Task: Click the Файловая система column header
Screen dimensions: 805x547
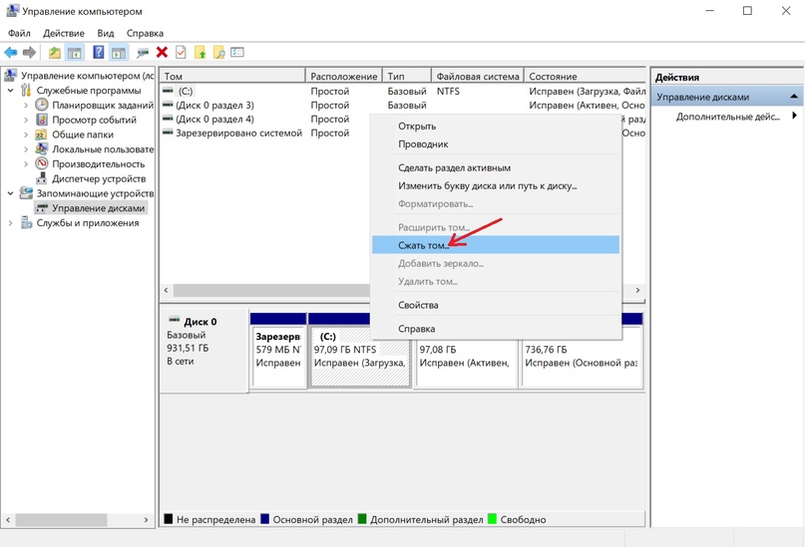Action: coord(477,76)
